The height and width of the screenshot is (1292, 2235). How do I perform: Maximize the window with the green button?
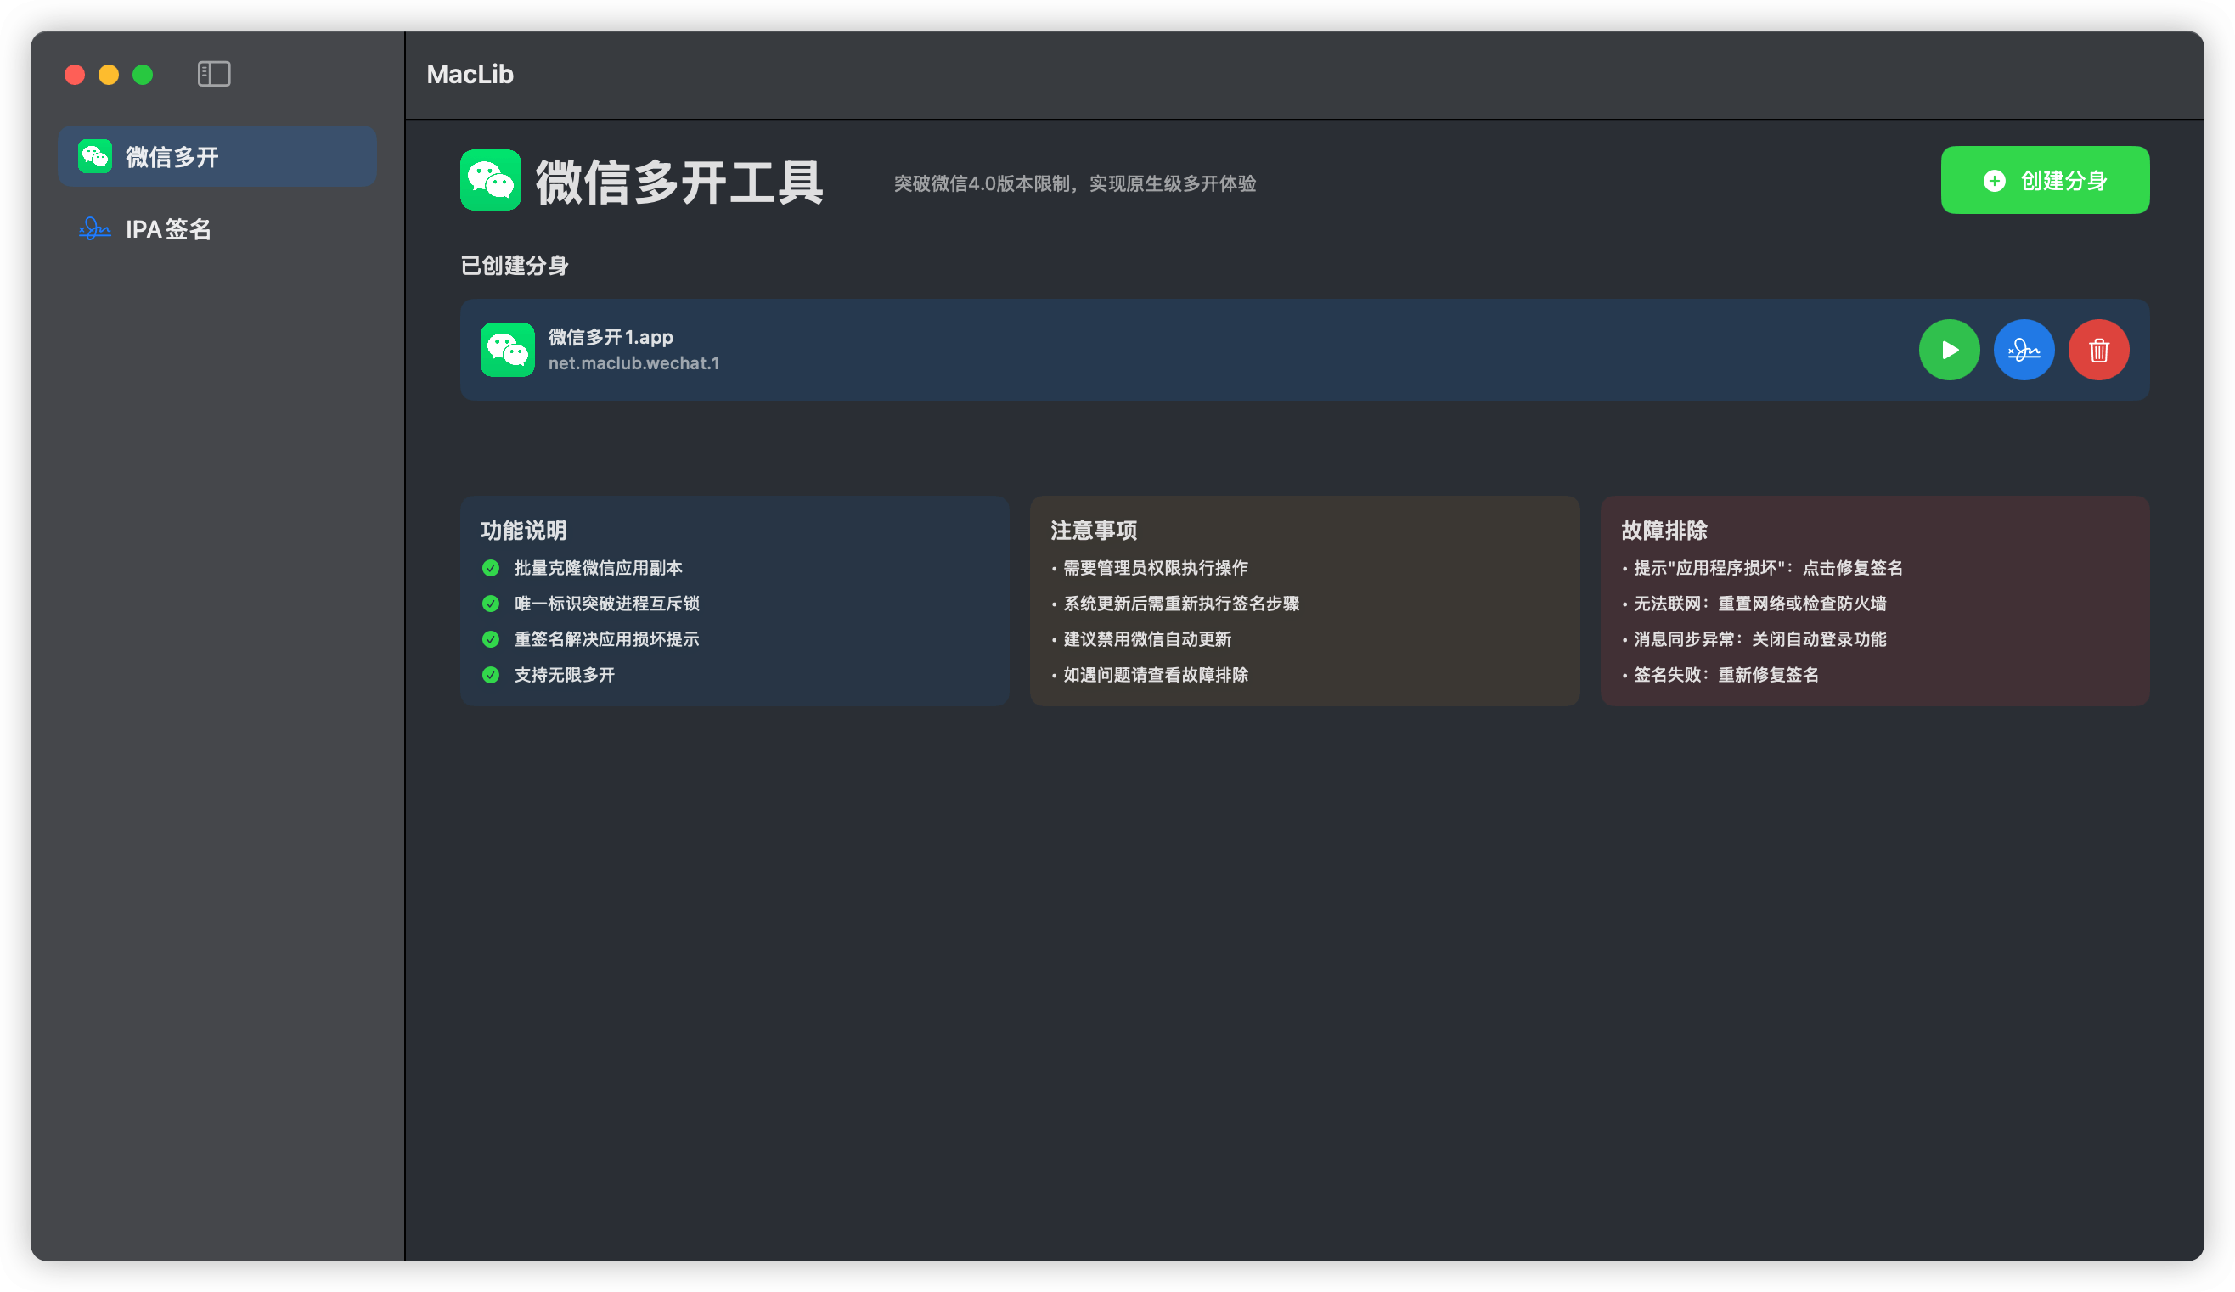pyautogui.click(x=143, y=75)
